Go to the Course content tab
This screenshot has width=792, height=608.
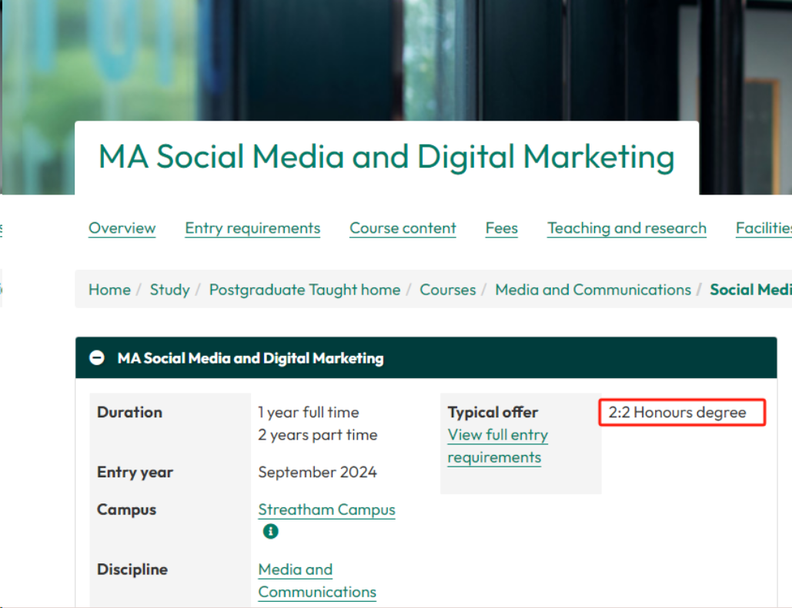tap(403, 228)
